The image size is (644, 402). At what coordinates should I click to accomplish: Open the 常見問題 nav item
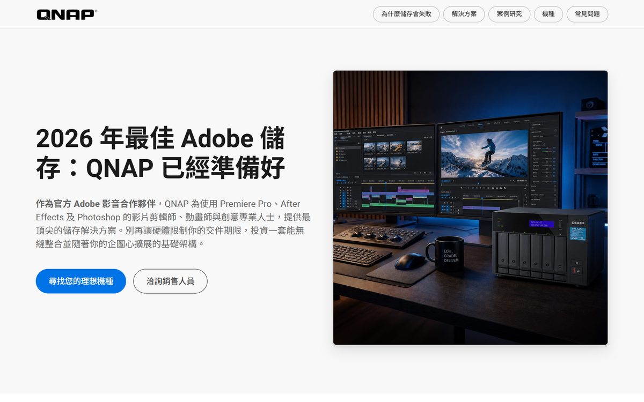pyautogui.click(x=587, y=14)
